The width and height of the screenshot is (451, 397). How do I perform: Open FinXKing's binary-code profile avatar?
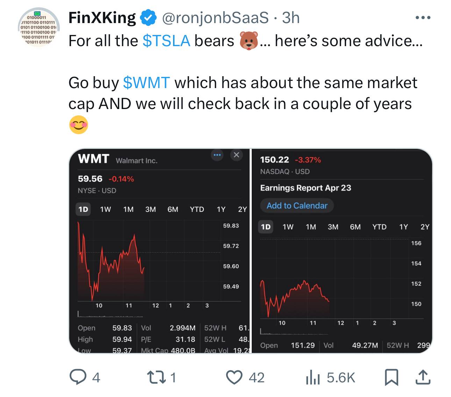(39, 27)
